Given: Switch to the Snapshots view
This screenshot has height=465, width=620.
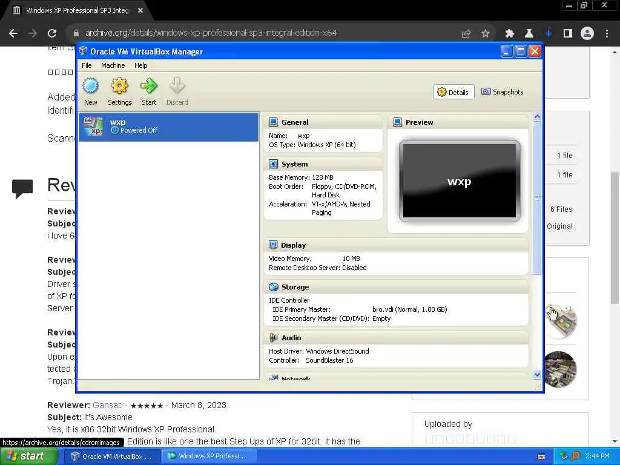Looking at the screenshot, I should click(502, 92).
